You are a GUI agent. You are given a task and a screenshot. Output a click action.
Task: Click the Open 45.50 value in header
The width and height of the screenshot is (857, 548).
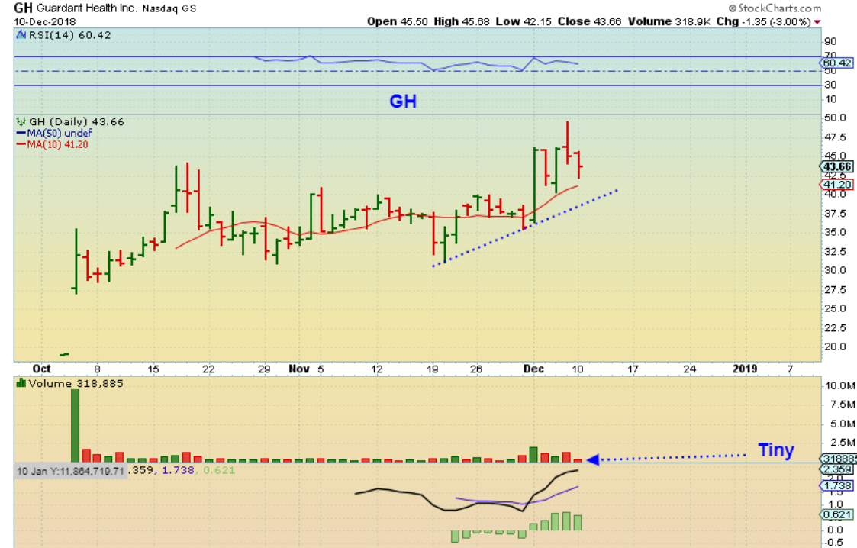(398, 21)
